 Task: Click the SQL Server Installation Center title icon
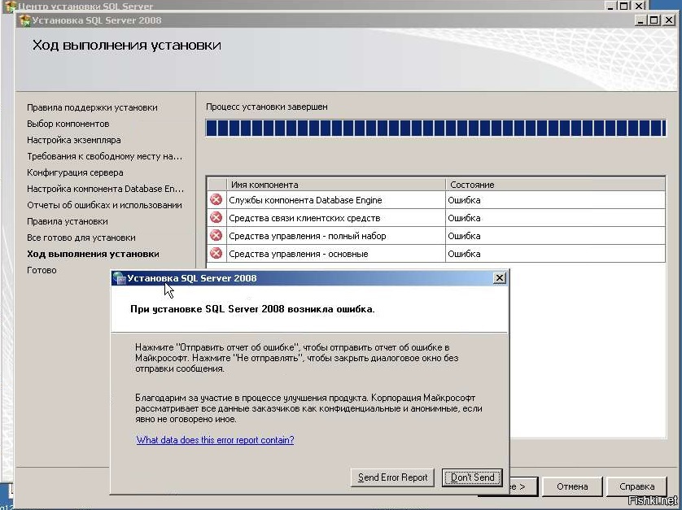pos(10,6)
